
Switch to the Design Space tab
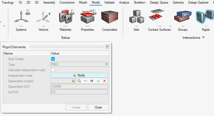[x=159, y=2]
